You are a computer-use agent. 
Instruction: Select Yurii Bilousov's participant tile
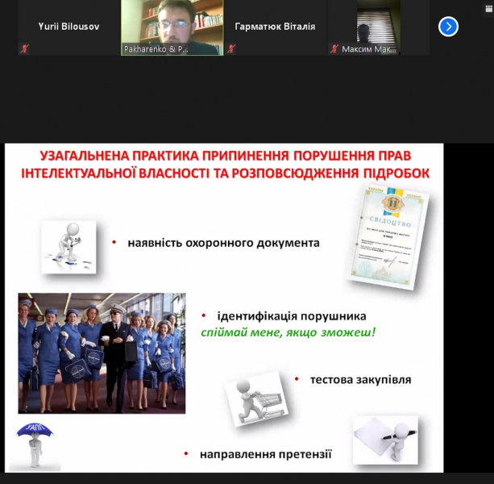[68, 27]
